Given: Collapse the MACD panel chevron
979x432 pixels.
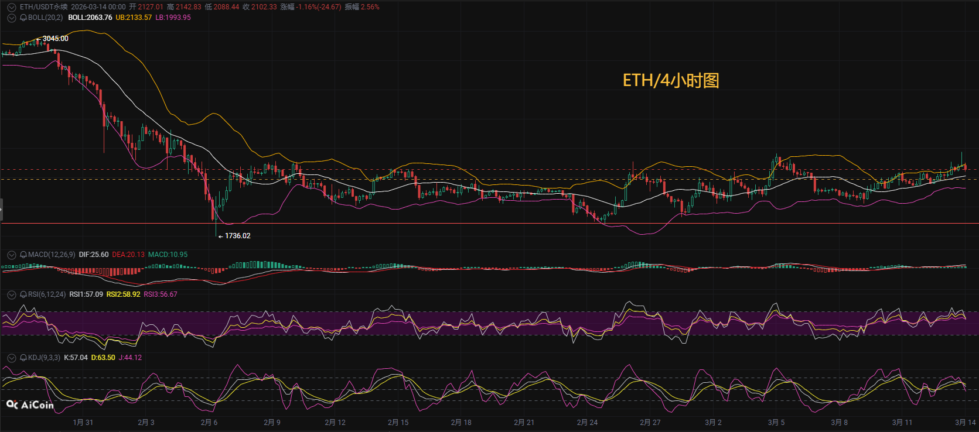Looking at the screenshot, I should tap(11, 255).
